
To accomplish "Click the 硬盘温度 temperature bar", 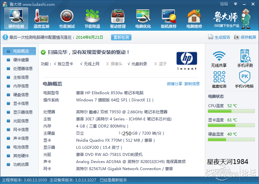I will click(231, 139).
